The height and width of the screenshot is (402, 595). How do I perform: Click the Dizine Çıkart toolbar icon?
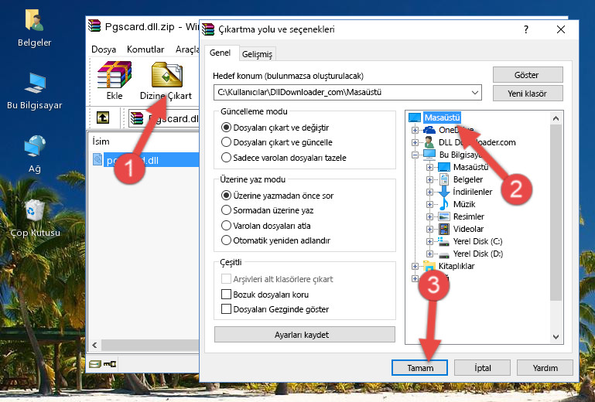tap(166, 75)
